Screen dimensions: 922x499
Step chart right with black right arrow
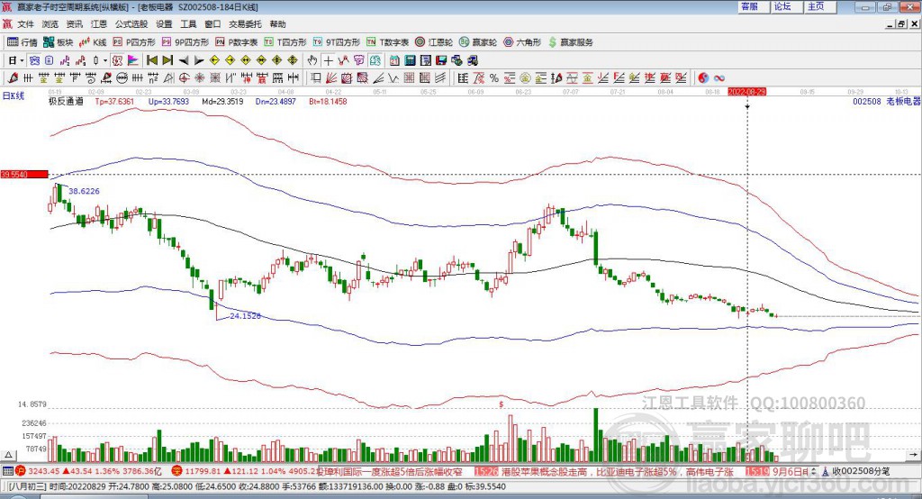199,60
